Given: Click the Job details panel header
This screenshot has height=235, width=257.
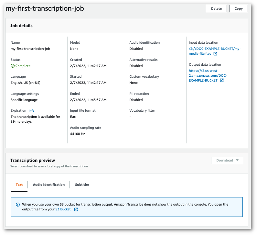Looking at the screenshot, I should point(21,26).
